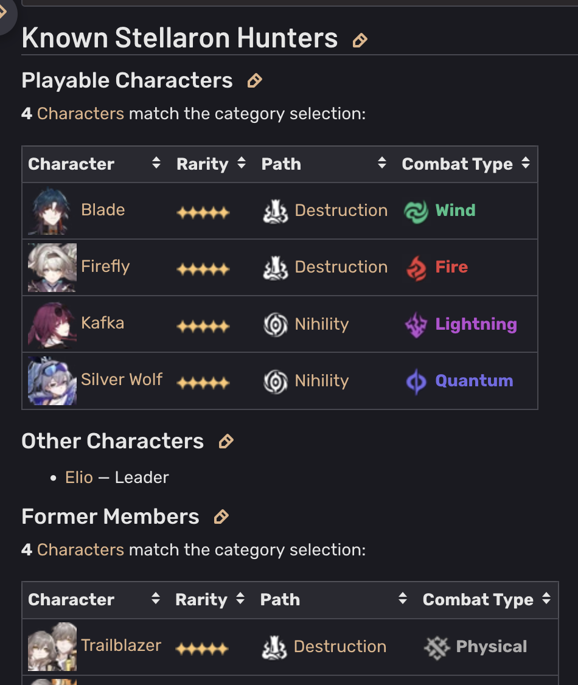Open Characters category link under Former Members

tap(80, 550)
